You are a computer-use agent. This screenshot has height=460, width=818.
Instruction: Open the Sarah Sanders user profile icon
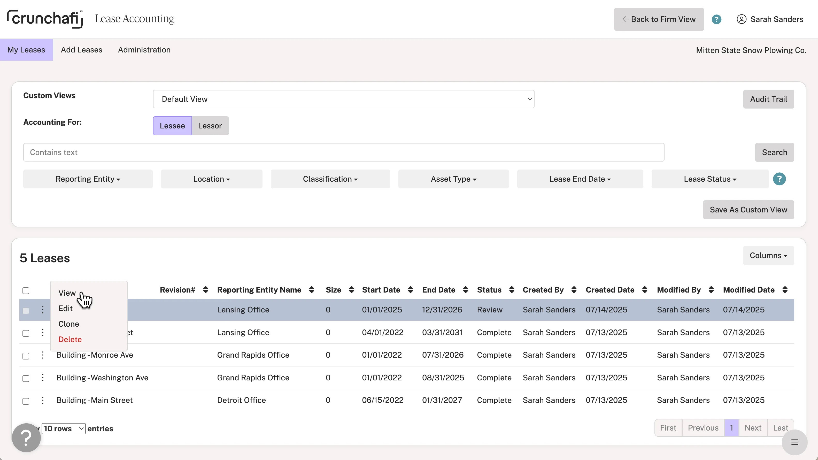(741, 19)
